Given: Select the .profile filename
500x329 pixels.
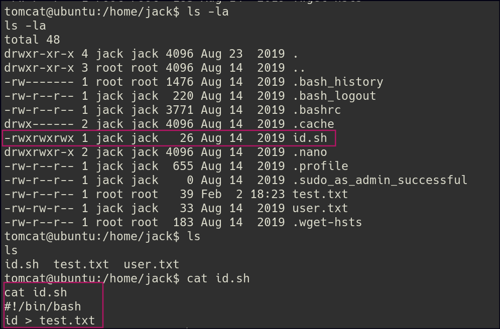Looking at the screenshot, I should [x=320, y=166].
